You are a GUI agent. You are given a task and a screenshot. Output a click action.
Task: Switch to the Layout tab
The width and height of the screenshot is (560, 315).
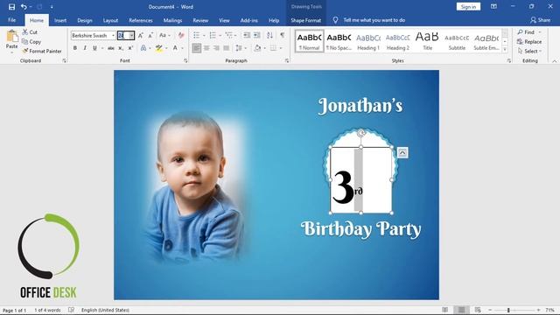[x=110, y=20]
